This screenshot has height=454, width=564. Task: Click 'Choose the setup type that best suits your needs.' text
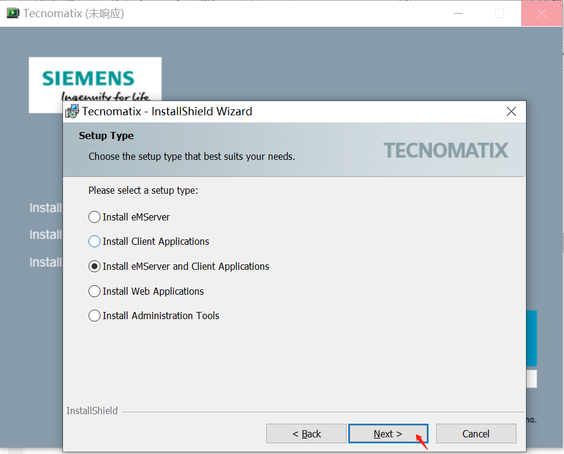point(192,156)
